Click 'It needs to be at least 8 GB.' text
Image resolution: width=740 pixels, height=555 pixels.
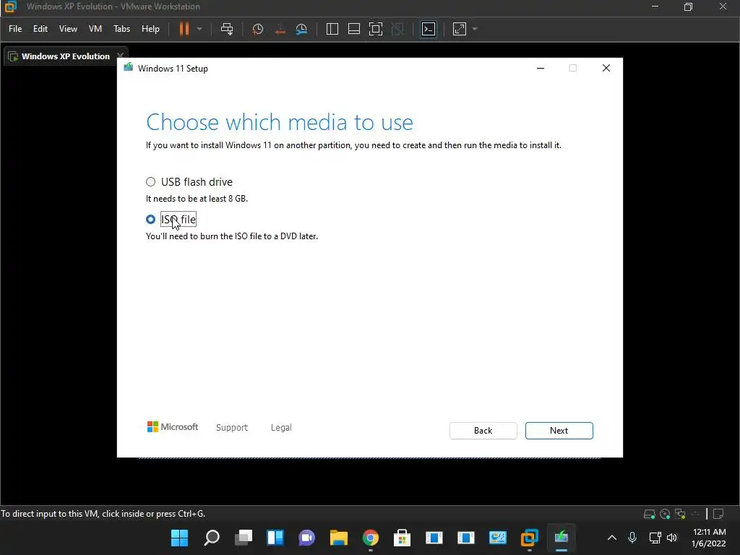pos(197,199)
